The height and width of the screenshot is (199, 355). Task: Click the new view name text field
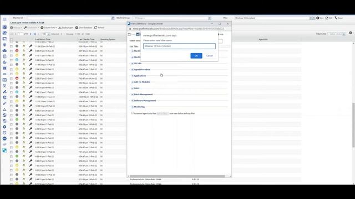click(179, 46)
